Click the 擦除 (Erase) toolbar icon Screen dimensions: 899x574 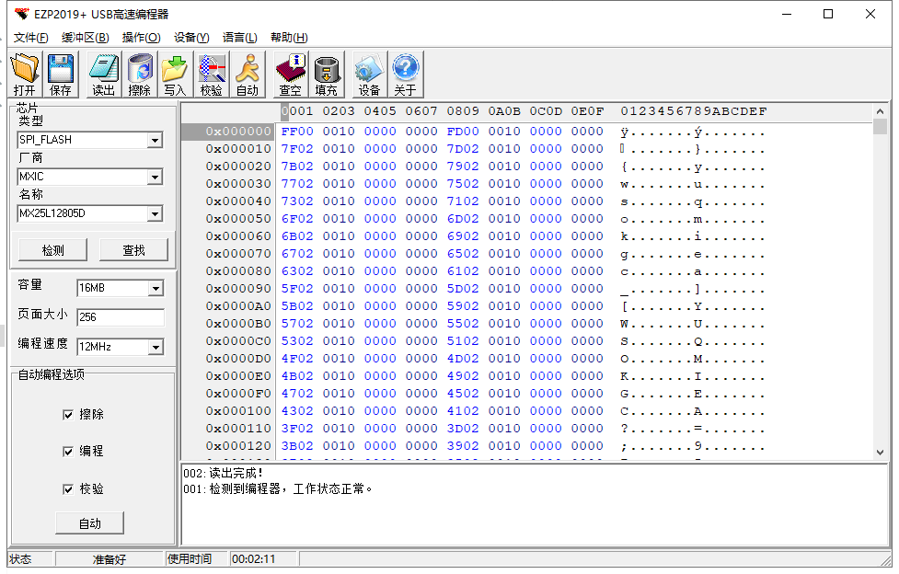tap(140, 73)
